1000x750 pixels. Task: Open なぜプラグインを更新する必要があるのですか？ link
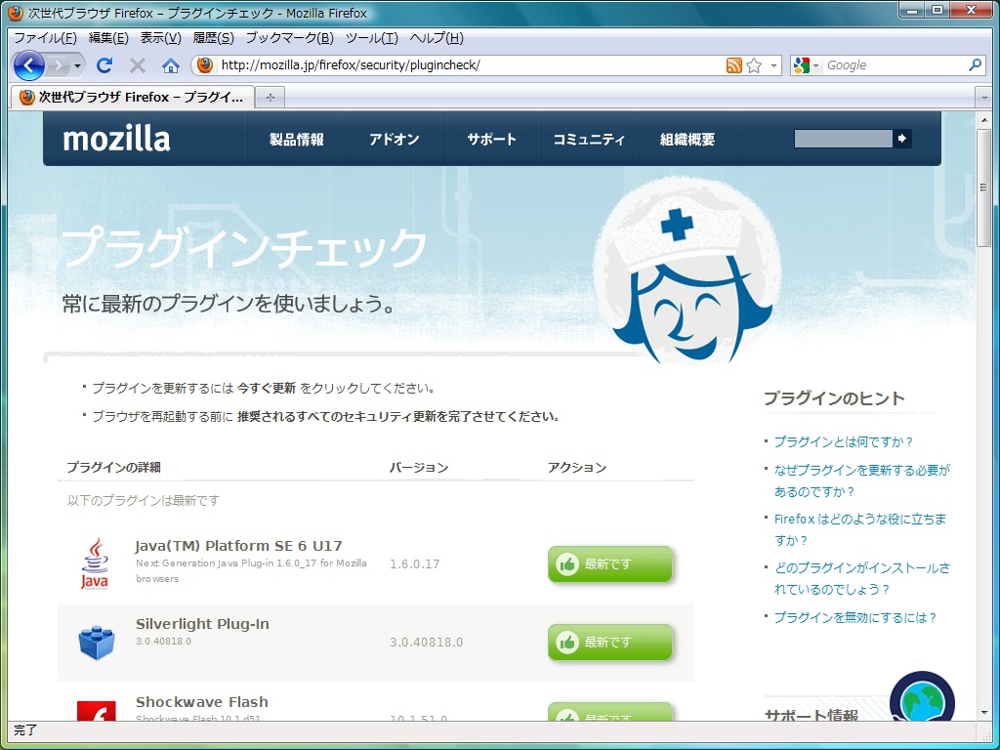click(x=861, y=480)
